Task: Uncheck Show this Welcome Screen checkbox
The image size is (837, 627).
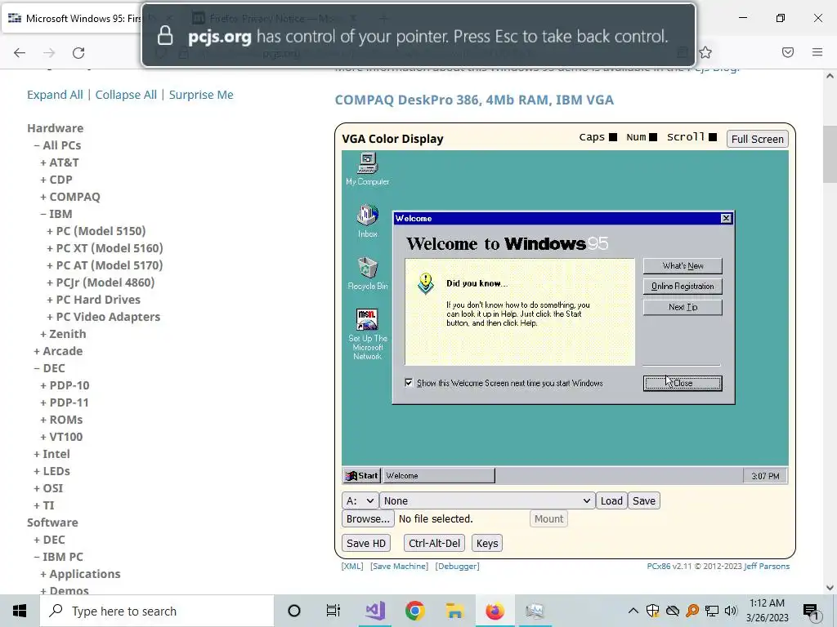Action: pos(409,383)
